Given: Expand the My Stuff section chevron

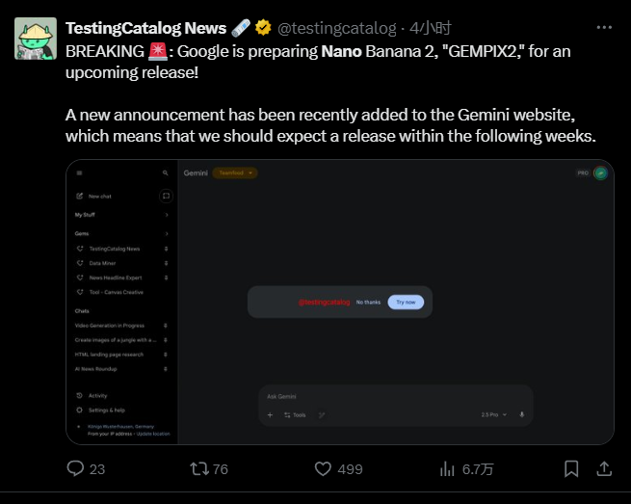Looking at the screenshot, I should [x=167, y=214].
